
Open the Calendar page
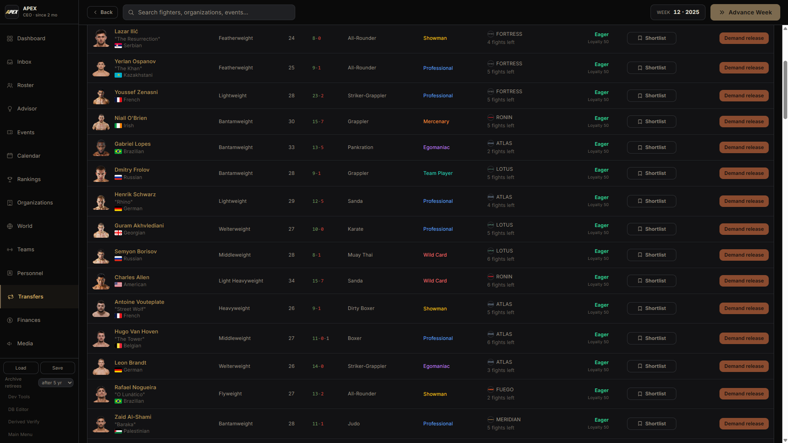(39, 156)
